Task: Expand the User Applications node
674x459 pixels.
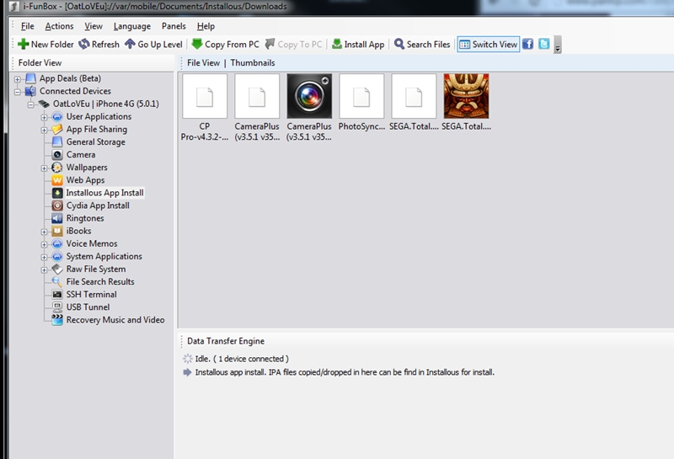Action: click(45, 117)
